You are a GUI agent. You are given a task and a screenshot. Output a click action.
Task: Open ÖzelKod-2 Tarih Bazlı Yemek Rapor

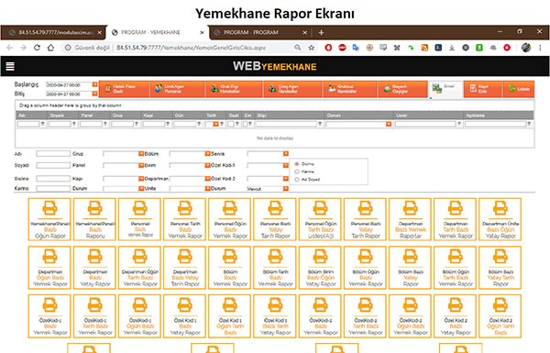point(365,316)
